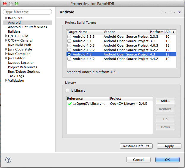Check the Android 4.2.2 target checkbox
The height and width of the screenshot is (168, 185).
click(69, 50)
